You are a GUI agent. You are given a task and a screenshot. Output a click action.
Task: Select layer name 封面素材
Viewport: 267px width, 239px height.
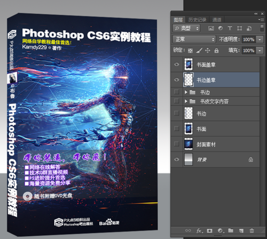pyautogui.click(x=206, y=145)
